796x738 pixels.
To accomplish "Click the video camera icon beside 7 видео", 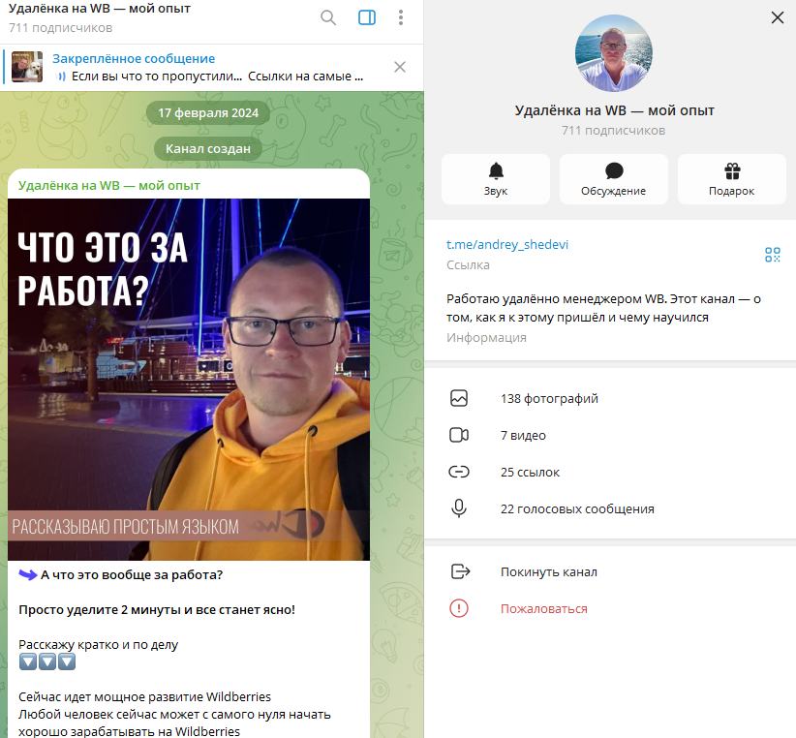I will click(459, 435).
